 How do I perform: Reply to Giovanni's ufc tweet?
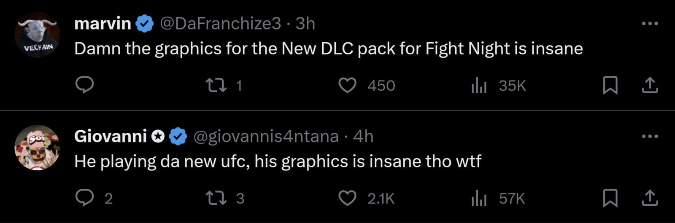click(84, 198)
